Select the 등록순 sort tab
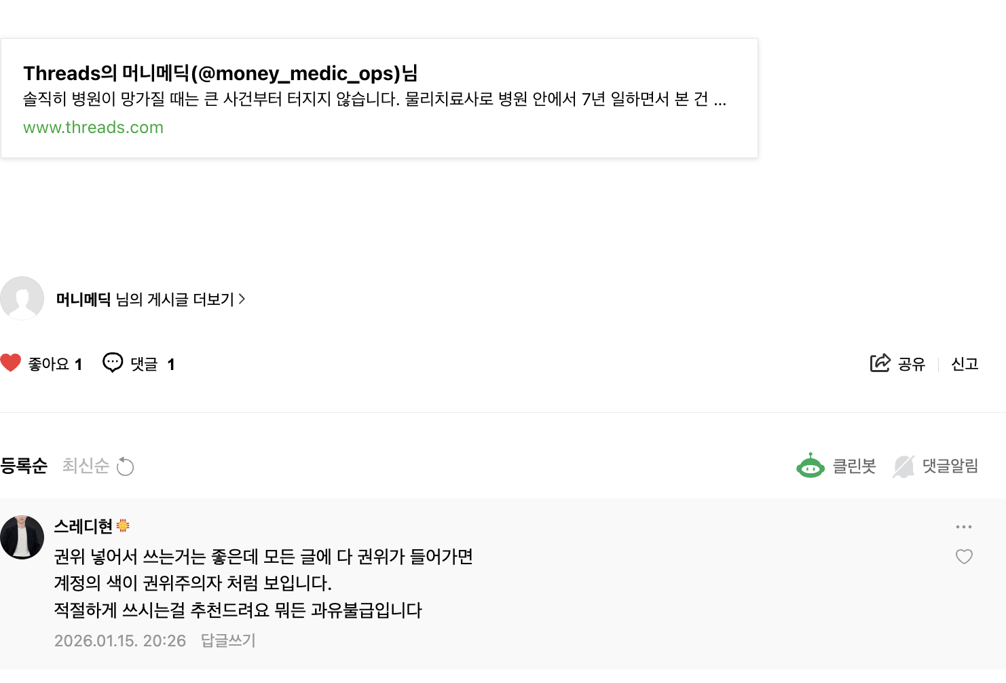 coord(24,466)
